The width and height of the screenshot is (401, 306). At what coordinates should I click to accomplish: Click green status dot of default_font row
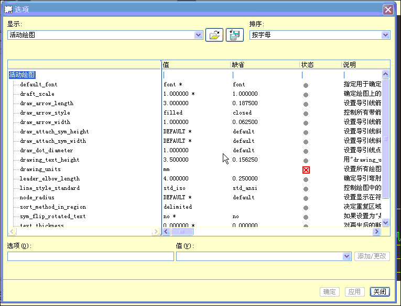[x=306, y=85]
